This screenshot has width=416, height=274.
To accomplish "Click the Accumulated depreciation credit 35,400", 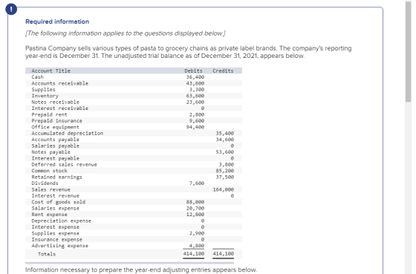I will (x=224, y=133).
